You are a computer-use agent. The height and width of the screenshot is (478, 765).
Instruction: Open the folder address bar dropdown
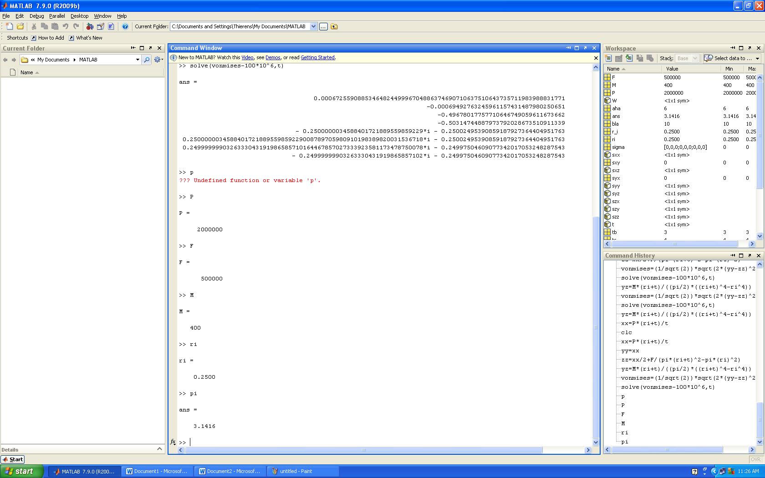(x=138, y=60)
